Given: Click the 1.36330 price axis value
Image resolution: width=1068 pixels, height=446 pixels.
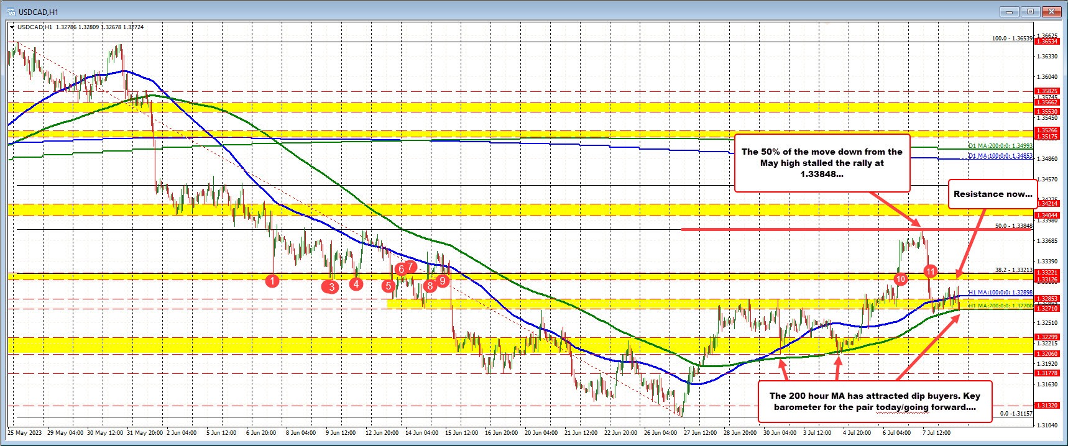Looking at the screenshot, I should 1047,57.
